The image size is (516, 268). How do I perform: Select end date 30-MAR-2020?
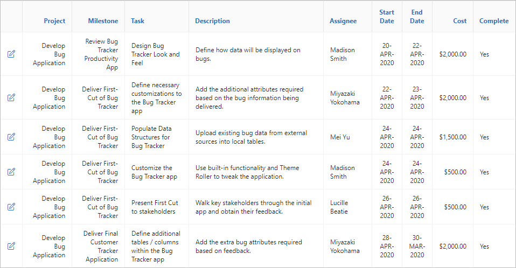point(417,246)
